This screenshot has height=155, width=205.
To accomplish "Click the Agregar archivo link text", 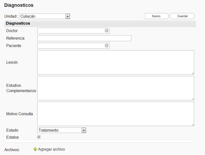I will coord(52,149).
